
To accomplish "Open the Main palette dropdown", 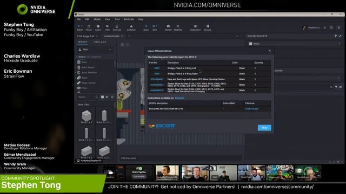I will (95, 50).
